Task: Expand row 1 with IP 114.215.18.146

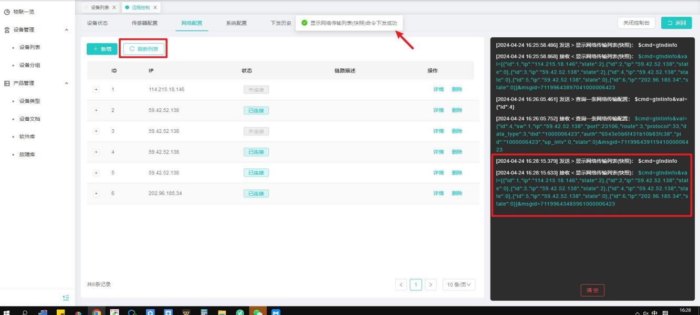Action: (96, 89)
